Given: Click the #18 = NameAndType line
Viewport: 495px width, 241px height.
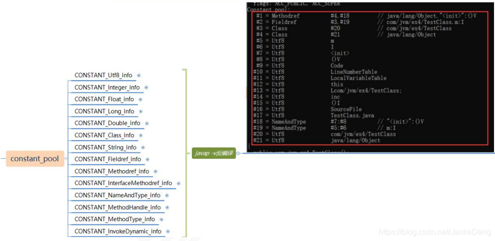Looking at the screenshot, I should click(338, 122).
